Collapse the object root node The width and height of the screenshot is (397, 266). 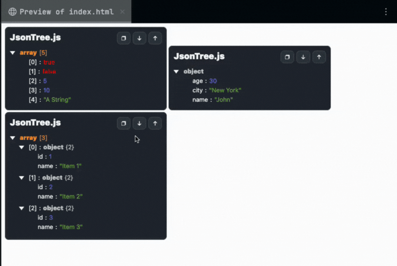click(176, 72)
